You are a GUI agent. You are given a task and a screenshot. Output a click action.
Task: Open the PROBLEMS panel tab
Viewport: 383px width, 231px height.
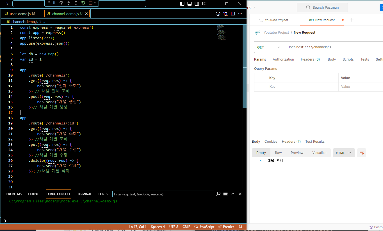pyautogui.click(x=14, y=194)
